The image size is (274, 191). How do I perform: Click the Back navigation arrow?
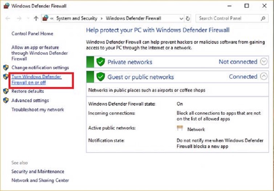pos(8,18)
